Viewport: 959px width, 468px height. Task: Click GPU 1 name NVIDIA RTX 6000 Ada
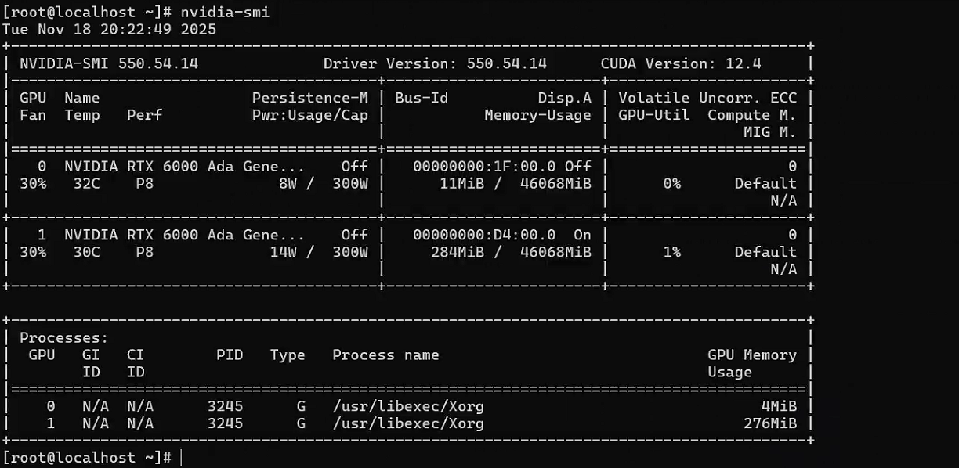pyautogui.click(x=184, y=235)
